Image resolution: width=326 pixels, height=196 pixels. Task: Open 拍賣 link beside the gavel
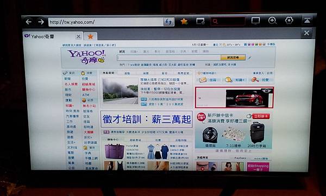click(x=265, y=80)
